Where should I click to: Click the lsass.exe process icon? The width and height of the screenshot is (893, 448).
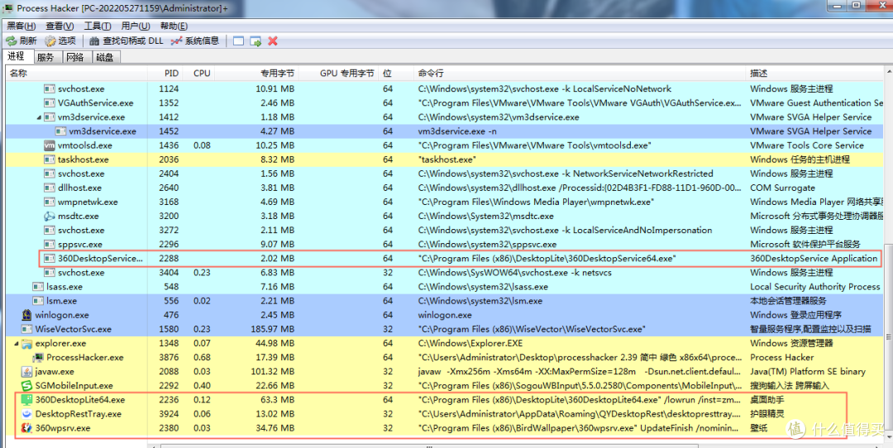pyautogui.click(x=38, y=287)
